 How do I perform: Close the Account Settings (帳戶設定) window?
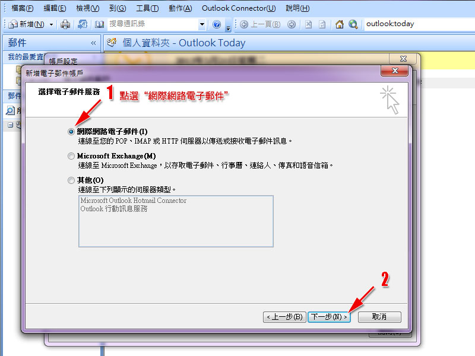coord(403,59)
